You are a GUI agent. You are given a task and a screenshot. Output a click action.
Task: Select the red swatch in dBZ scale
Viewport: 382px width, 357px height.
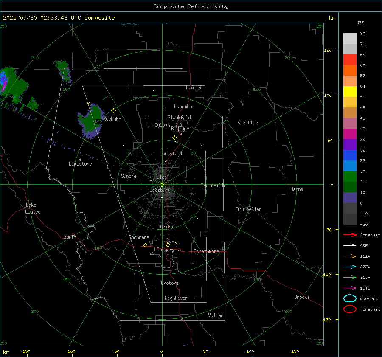point(350,59)
